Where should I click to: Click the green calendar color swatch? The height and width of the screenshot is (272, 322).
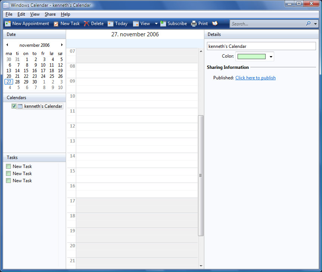point(251,56)
